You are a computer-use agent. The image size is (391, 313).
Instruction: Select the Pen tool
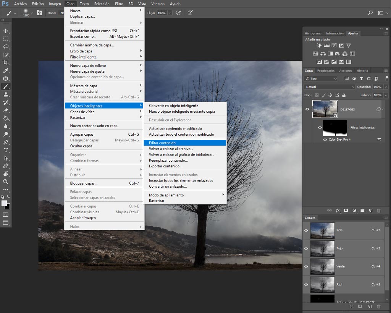(5, 142)
